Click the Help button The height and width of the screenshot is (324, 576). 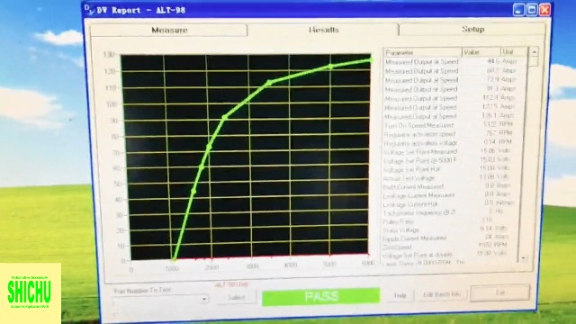pos(400,295)
